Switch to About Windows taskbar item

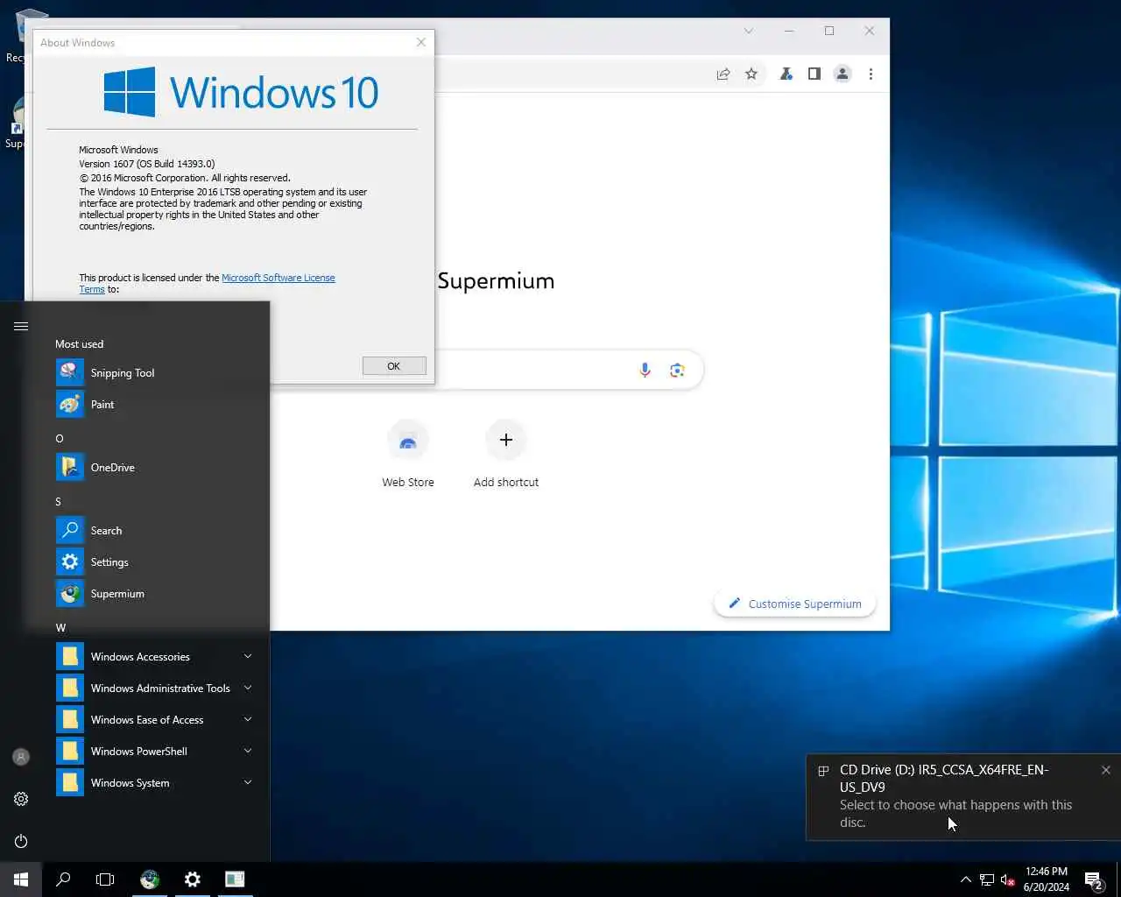coord(235,879)
